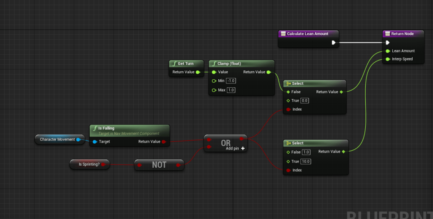The width and height of the screenshot is (433, 219).
Task: Select the Character Movement variable node
Action: [x=57, y=139]
